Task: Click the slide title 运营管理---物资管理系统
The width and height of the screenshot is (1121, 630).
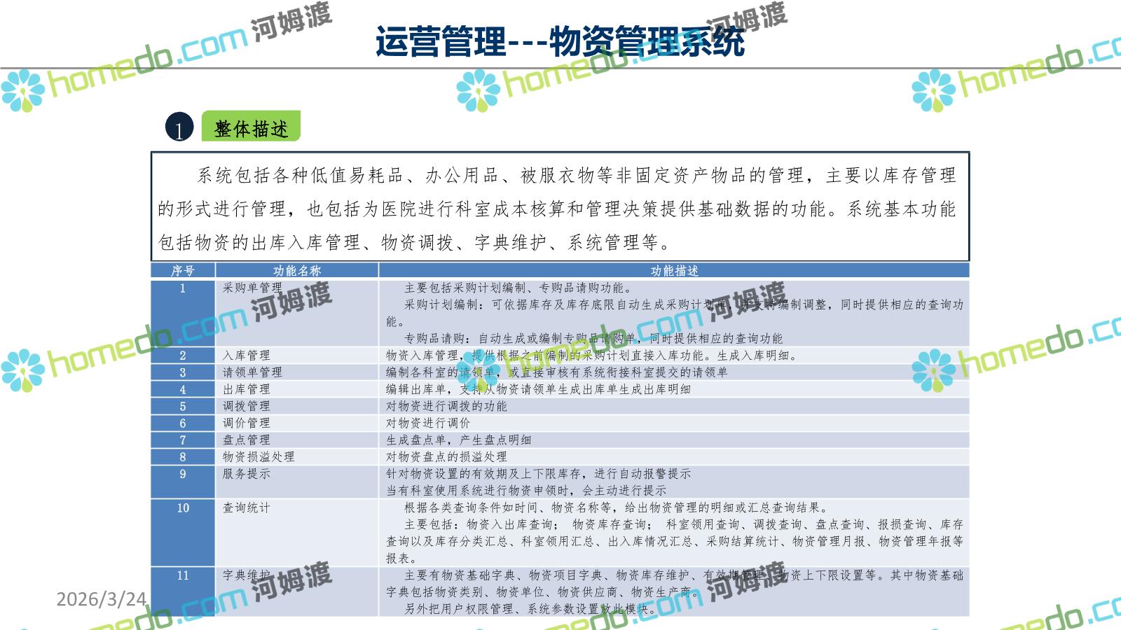Action: coord(560,41)
